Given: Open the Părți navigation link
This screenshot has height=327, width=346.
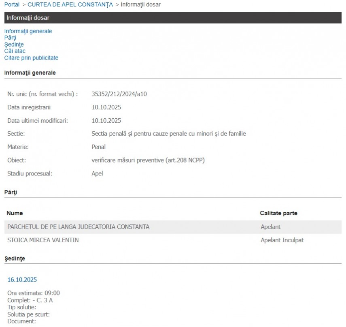Looking at the screenshot, I should (x=10, y=38).
